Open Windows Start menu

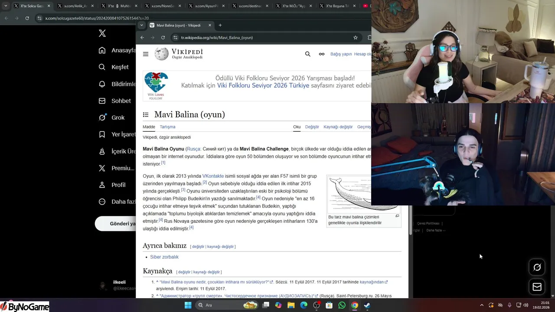pos(188,305)
